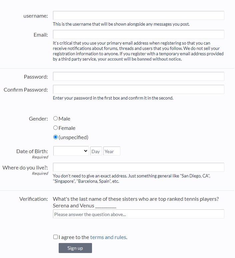This screenshot has height=258, width=235.
Task: Focus the "Where do you live?" input
Action: [x=138, y=167]
